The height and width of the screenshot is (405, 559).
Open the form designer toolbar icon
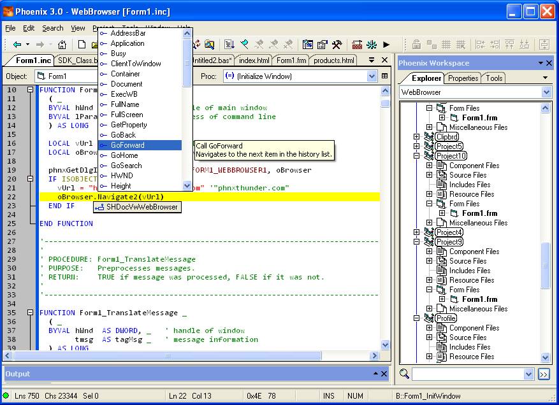click(307, 45)
